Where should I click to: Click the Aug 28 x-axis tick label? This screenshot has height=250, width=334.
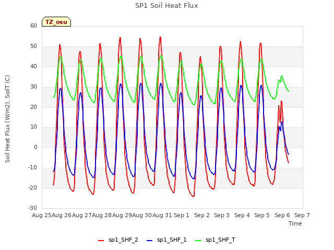(102, 215)
